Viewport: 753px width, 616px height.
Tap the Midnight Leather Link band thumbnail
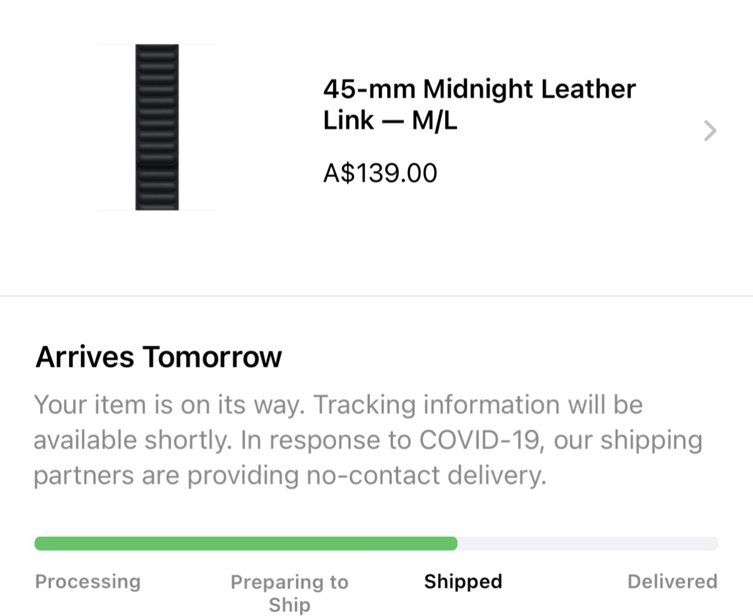157,127
